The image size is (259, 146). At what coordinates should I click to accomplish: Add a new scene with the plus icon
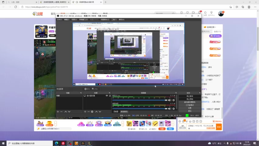pyautogui.click(x=58, y=112)
